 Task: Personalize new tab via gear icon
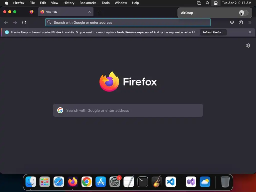[x=248, y=45]
